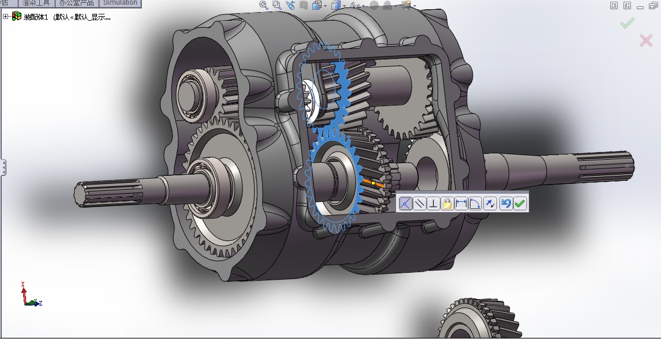Open Display Style dropdown arrow
Image resolution: width=661 pixels, height=339 pixels.
coord(345,6)
